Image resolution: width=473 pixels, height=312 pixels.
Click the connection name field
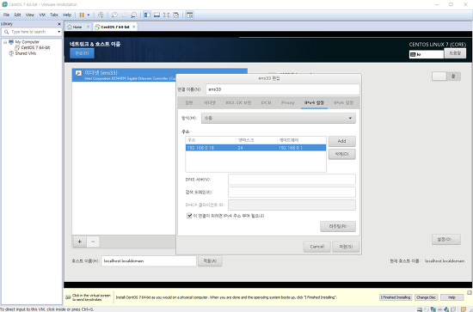(283, 89)
